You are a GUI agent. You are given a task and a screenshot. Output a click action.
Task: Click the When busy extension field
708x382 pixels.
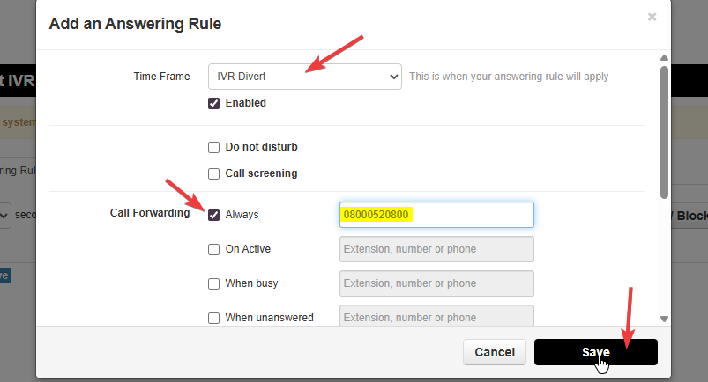click(x=436, y=283)
